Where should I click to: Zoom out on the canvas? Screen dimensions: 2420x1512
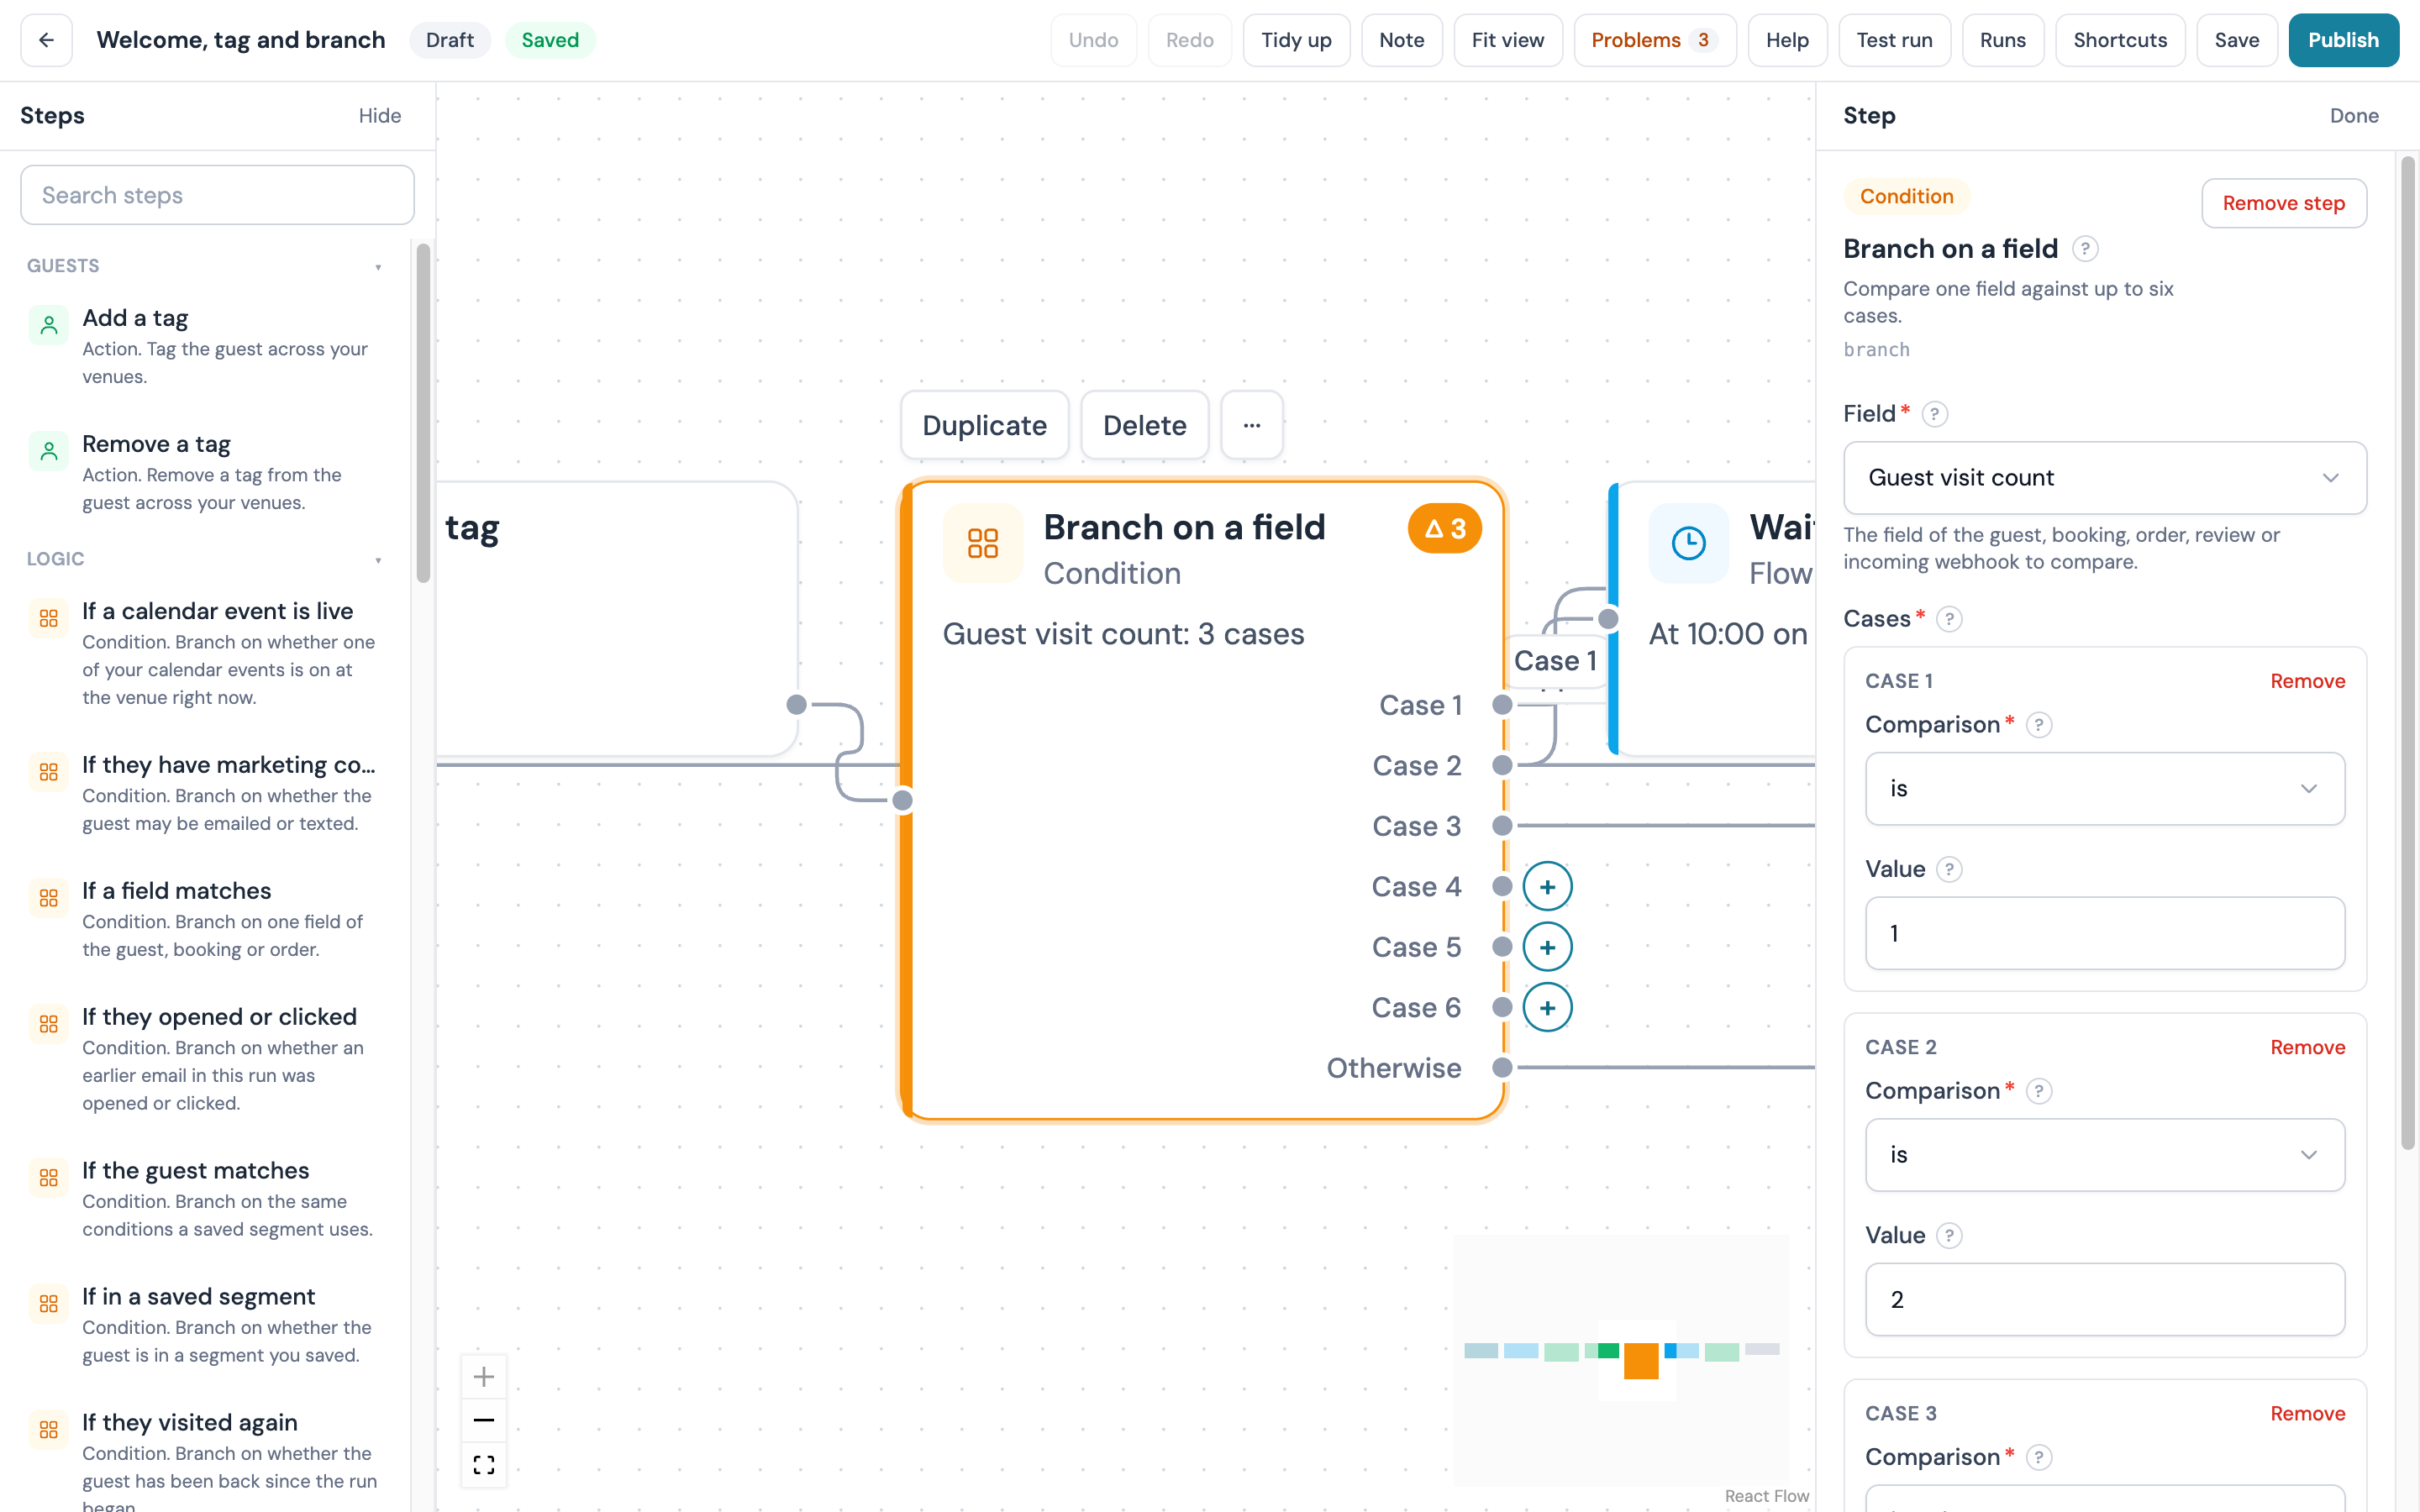pyautogui.click(x=484, y=1421)
